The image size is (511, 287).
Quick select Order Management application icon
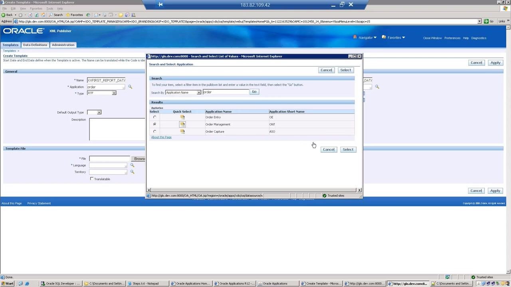[182, 124]
